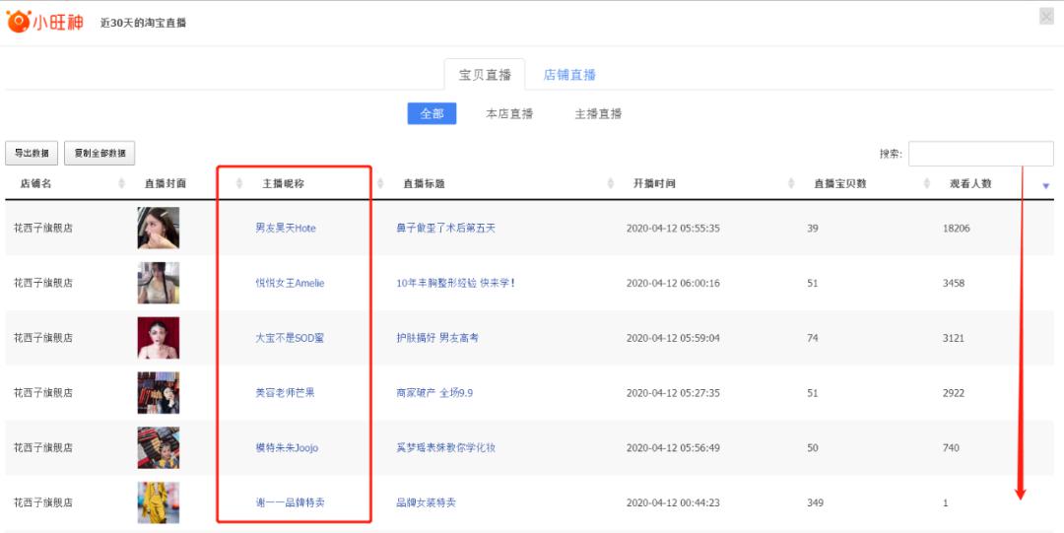Open anchor link 模特朱朱Joojo

tap(287, 447)
